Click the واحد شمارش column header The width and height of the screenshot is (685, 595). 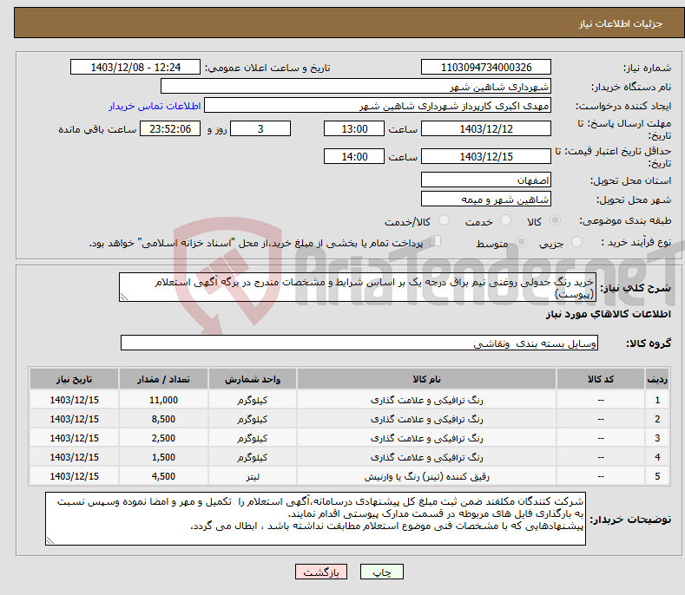click(253, 379)
